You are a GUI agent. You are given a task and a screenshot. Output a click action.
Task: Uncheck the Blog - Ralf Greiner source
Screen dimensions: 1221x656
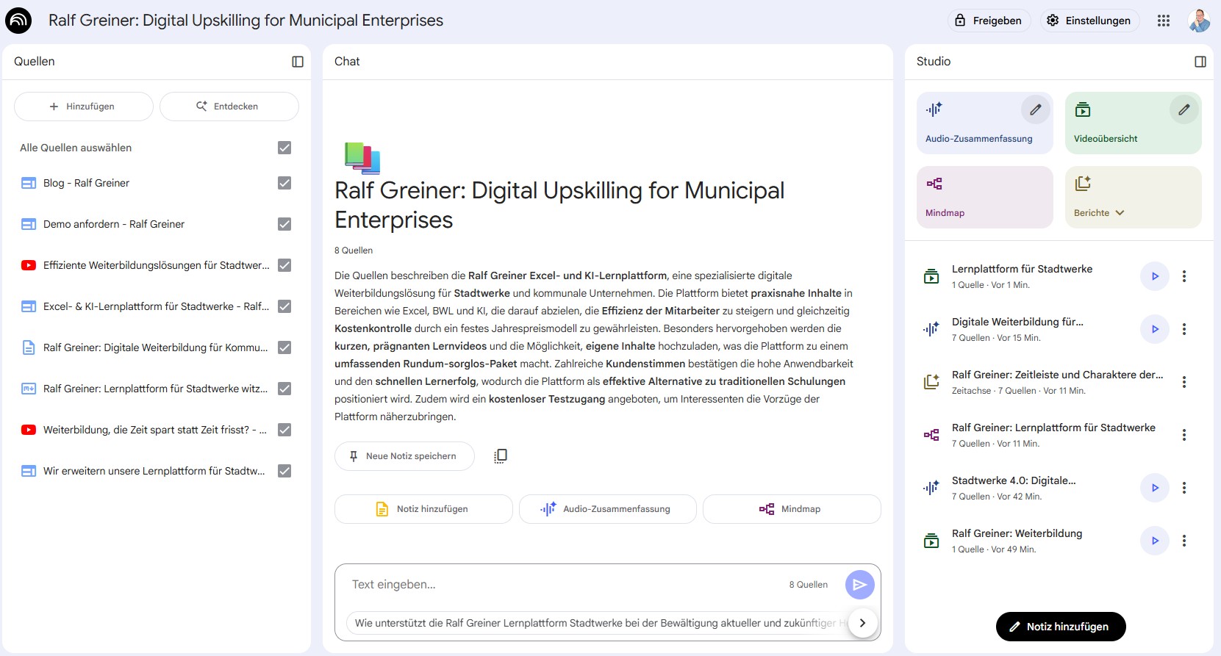pos(284,183)
